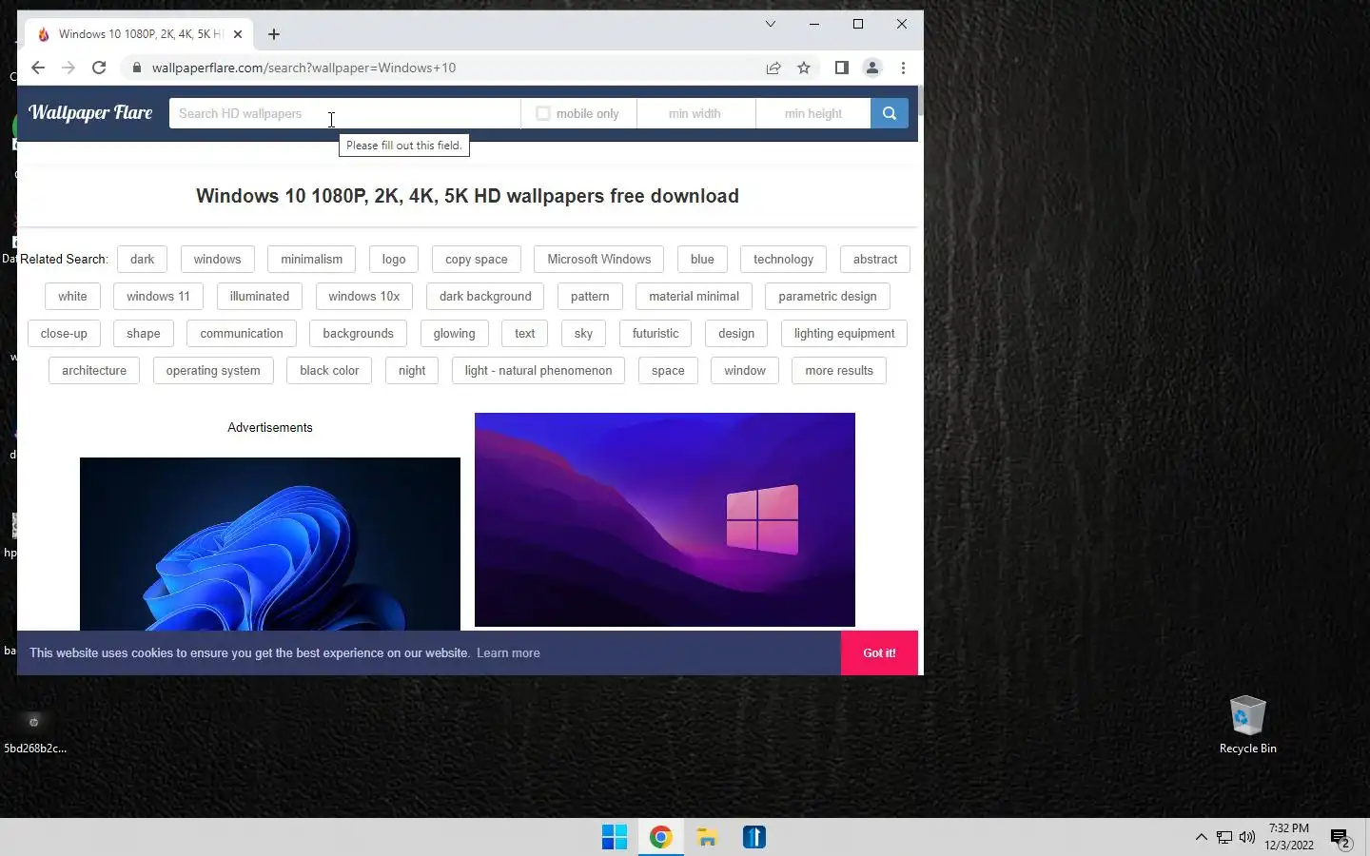Click the dark related search tag
The width and height of the screenshot is (1370, 856).
(x=143, y=259)
